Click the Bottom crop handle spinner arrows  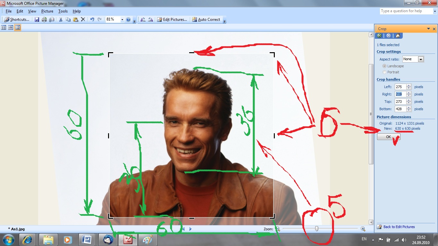tap(409, 109)
